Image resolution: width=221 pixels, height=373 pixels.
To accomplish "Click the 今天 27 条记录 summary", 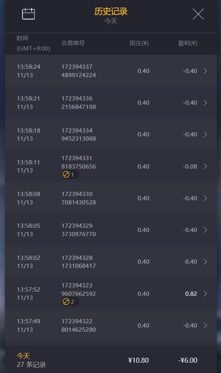I will click(31, 360).
